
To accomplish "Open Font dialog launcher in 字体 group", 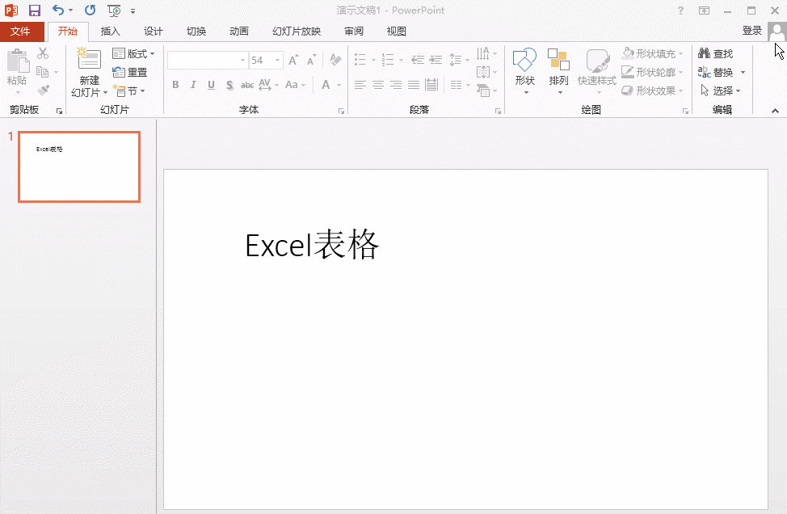I will click(x=341, y=111).
